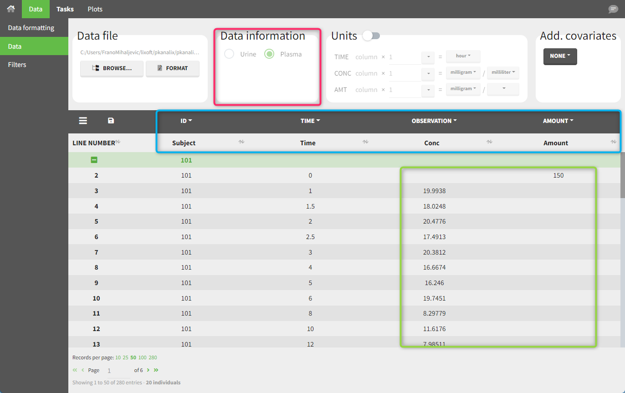The image size is (625, 393).
Task: Switch to the Tasks tab
Action: coord(65,9)
